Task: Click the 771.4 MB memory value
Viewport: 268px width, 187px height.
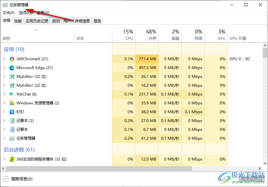Action: [147, 59]
